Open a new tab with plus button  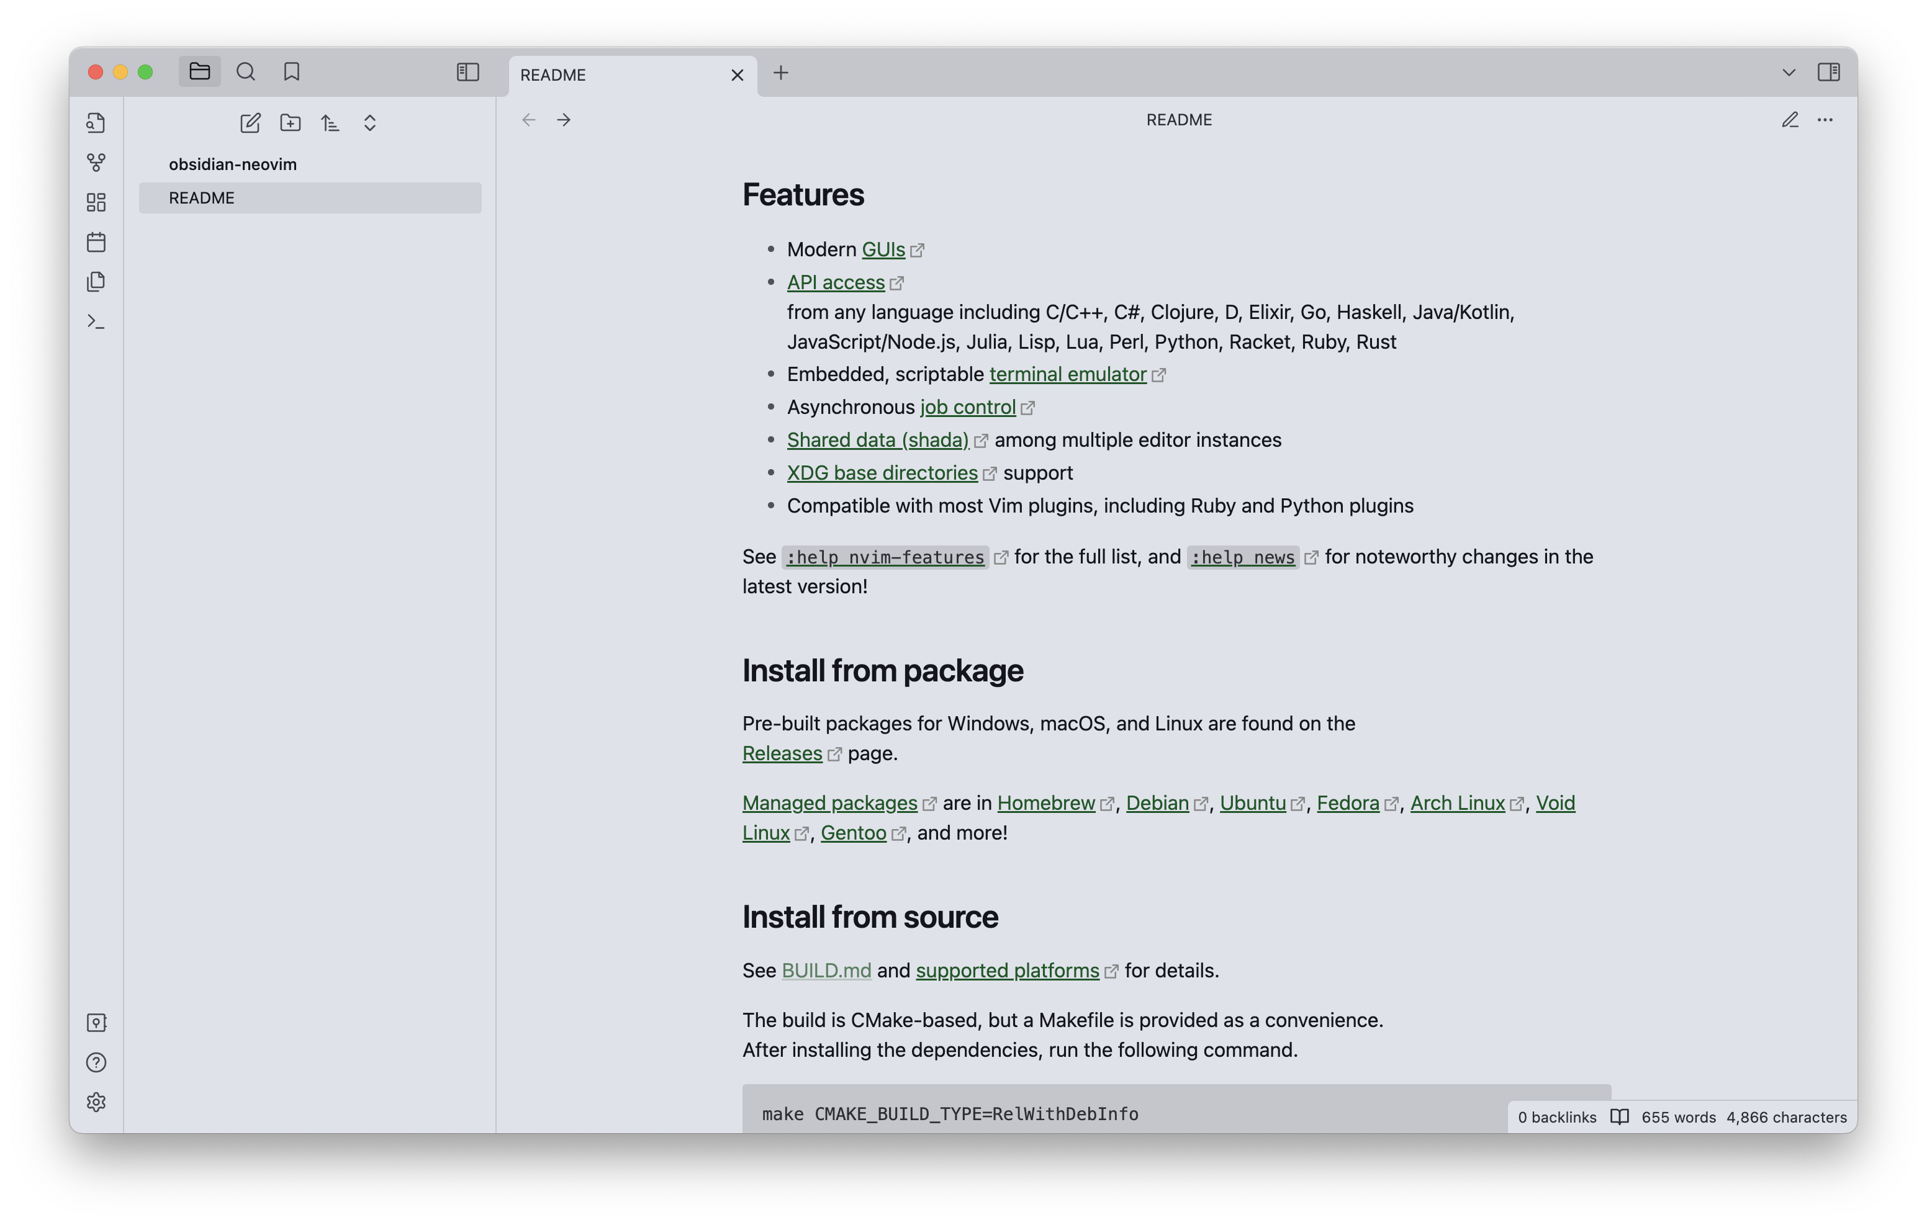780,73
